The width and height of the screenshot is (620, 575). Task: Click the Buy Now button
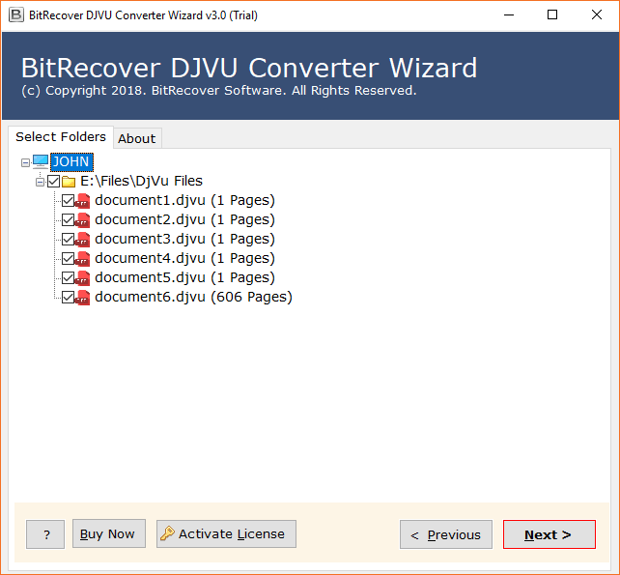tap(109, 533)
